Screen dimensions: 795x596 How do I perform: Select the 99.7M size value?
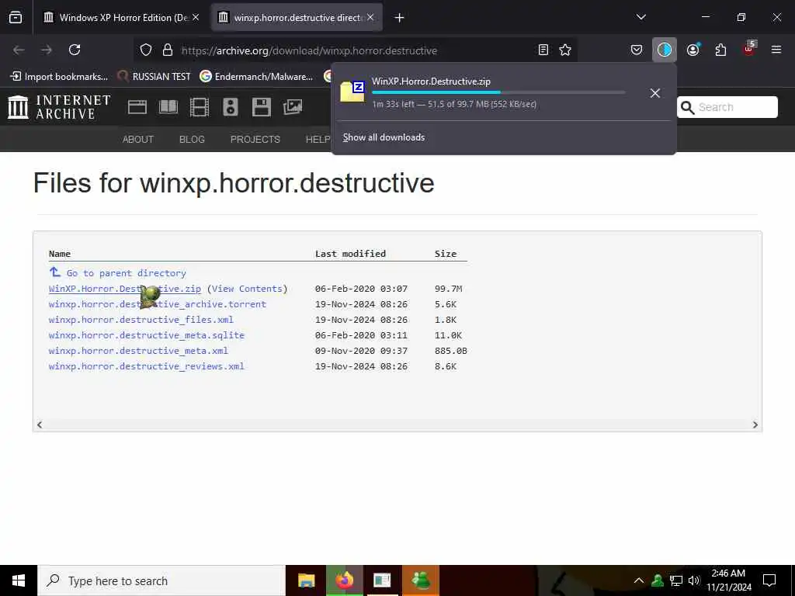448,289
